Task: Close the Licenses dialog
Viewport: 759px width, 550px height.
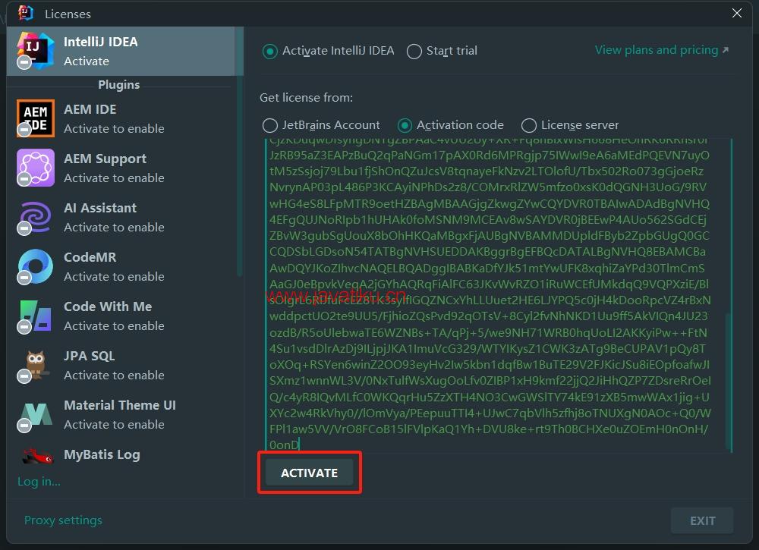Action: coord(737,13)
